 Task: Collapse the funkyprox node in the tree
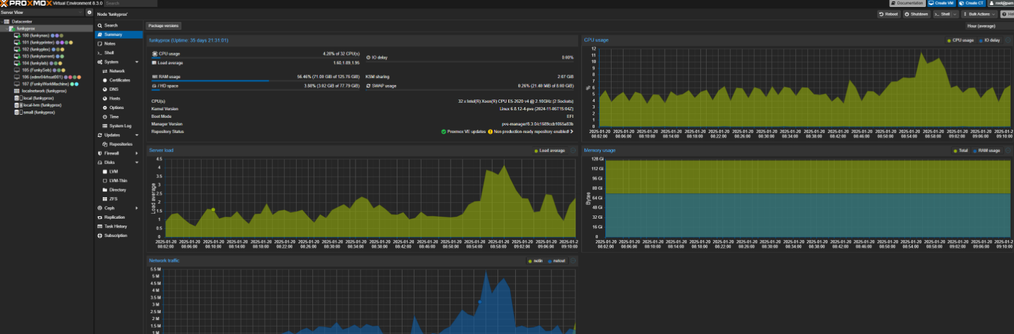(x=6, y=29)
